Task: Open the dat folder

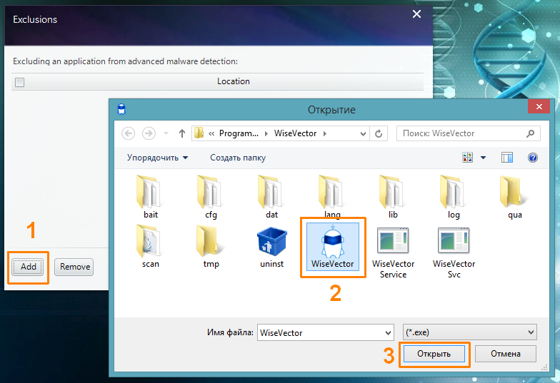Action: click(271, 197)
